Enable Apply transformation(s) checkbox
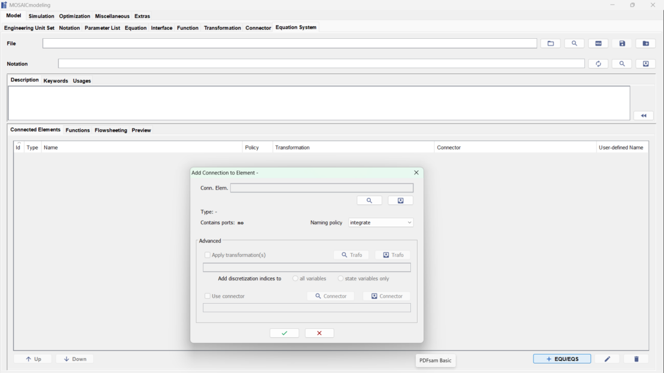Image resolution: width=664 pixels, height=373 pixels. click(208, 255)
